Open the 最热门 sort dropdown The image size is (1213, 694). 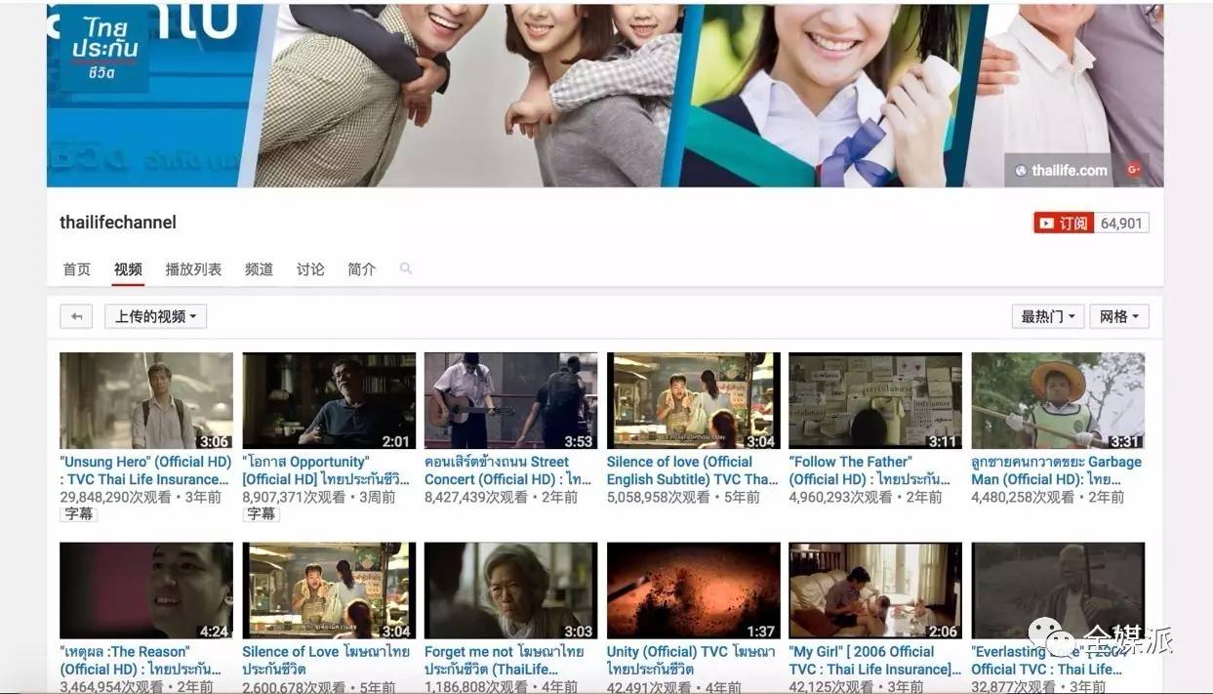coord(1048,316)
